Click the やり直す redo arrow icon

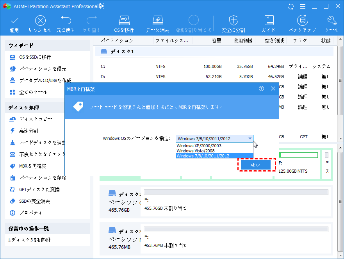tap(91, 20)
